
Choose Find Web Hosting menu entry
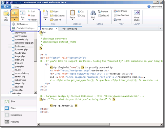click(24, 28)
